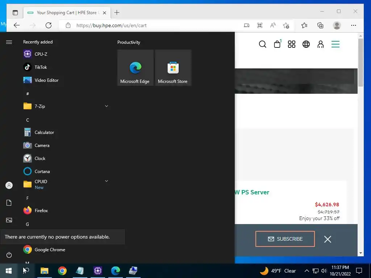This screenshot has height=278, width=371.
Task: Open the HPE shopping cart bag icon
Action: point(277,44)
